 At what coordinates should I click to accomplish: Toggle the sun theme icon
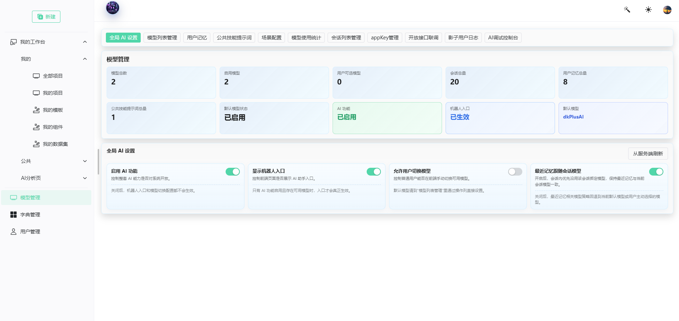tap(648, 10)
